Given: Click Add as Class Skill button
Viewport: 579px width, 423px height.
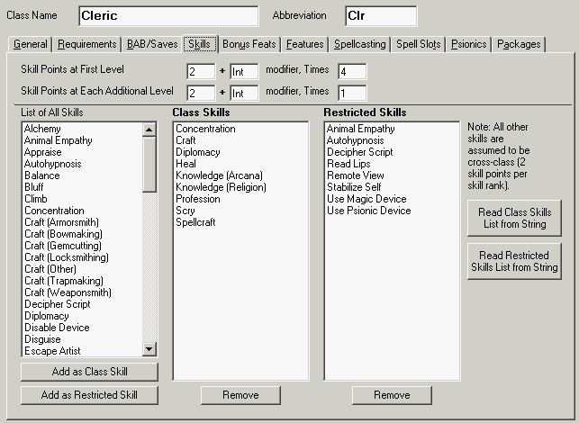Looking at the screenshot, I should coord(89,372).
